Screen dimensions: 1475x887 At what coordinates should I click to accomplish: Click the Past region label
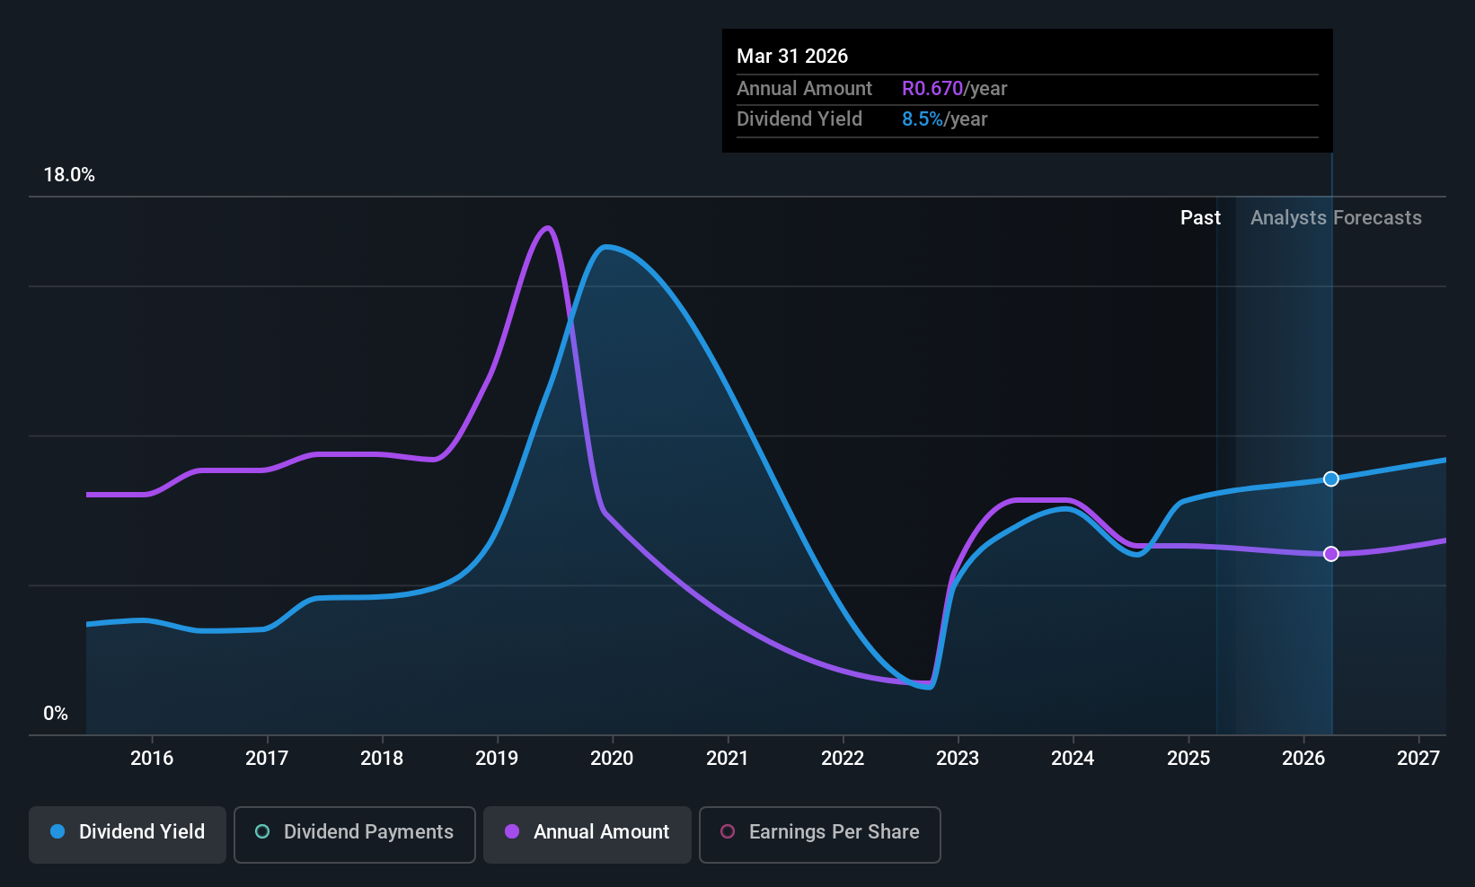tap(1200, 218)
